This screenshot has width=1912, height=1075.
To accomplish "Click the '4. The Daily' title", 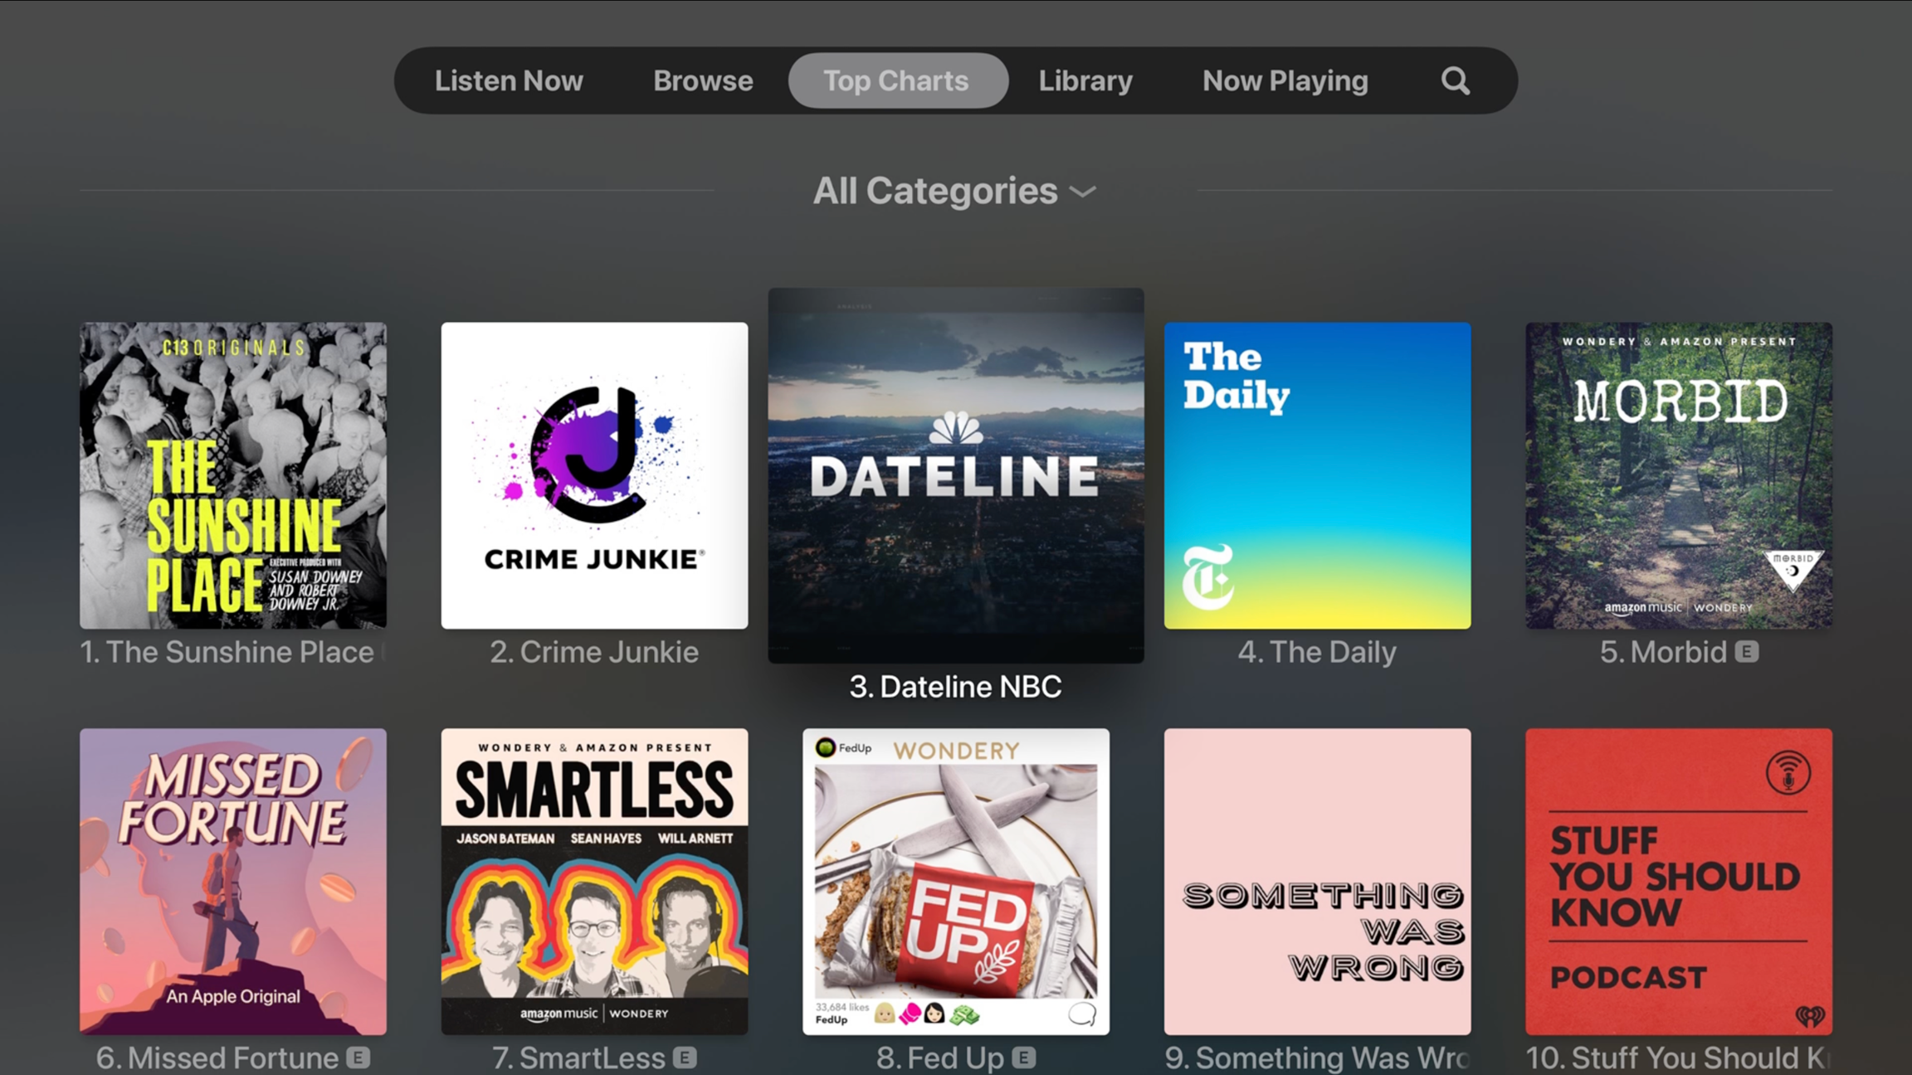I will (x=1317, y=652).
